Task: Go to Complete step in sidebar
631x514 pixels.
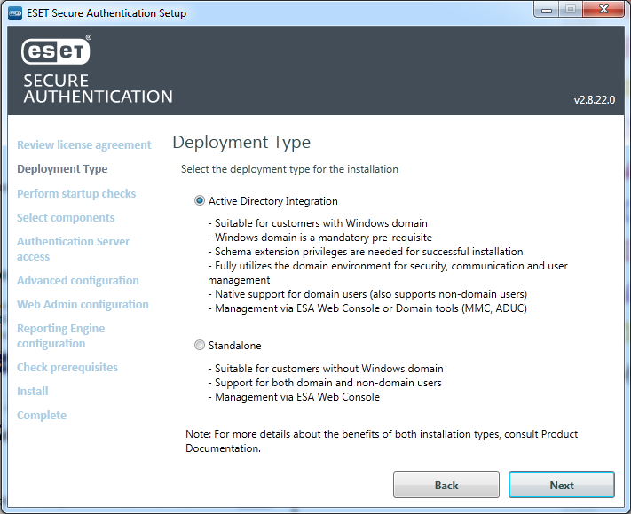Action: pyautogui.click(x=42, y=415)
